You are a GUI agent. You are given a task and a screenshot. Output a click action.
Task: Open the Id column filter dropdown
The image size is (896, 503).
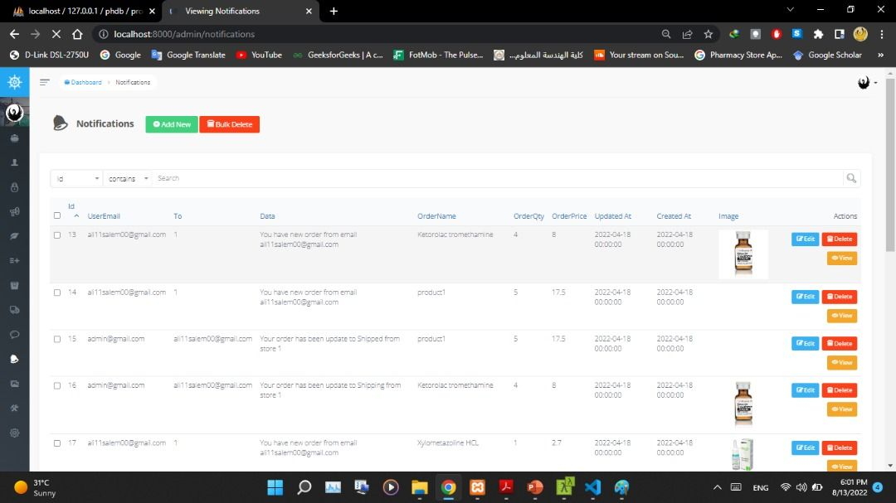[x=76, y=177]
